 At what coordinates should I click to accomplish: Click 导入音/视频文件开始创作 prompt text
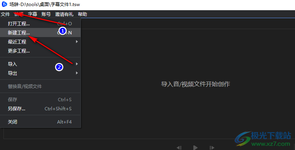(196, 84)
